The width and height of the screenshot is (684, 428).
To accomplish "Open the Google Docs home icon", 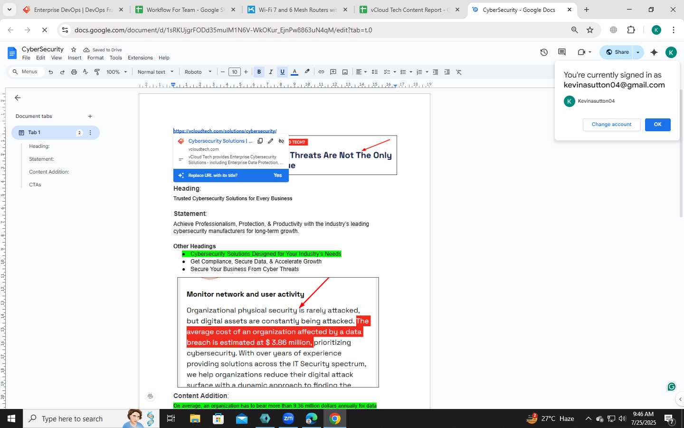I will coord(12,53).
